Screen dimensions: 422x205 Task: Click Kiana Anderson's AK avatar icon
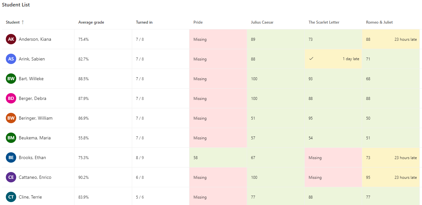[x=11, y=39]
